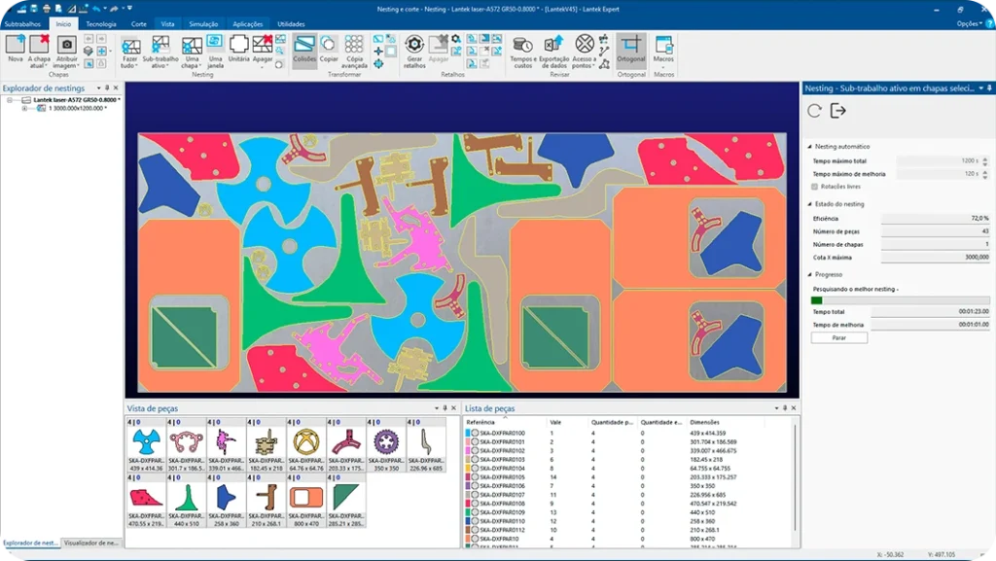Click the Nova chapa icon
This screenshot has height=561, width=996.
[x=16, y=46]
